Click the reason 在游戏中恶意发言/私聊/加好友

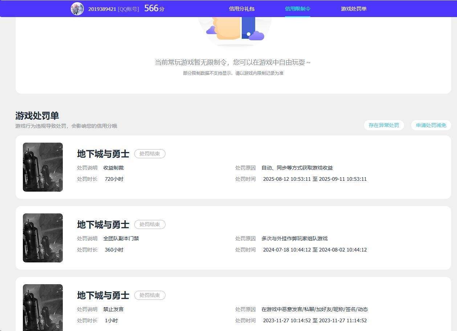[x=315, y=309]
